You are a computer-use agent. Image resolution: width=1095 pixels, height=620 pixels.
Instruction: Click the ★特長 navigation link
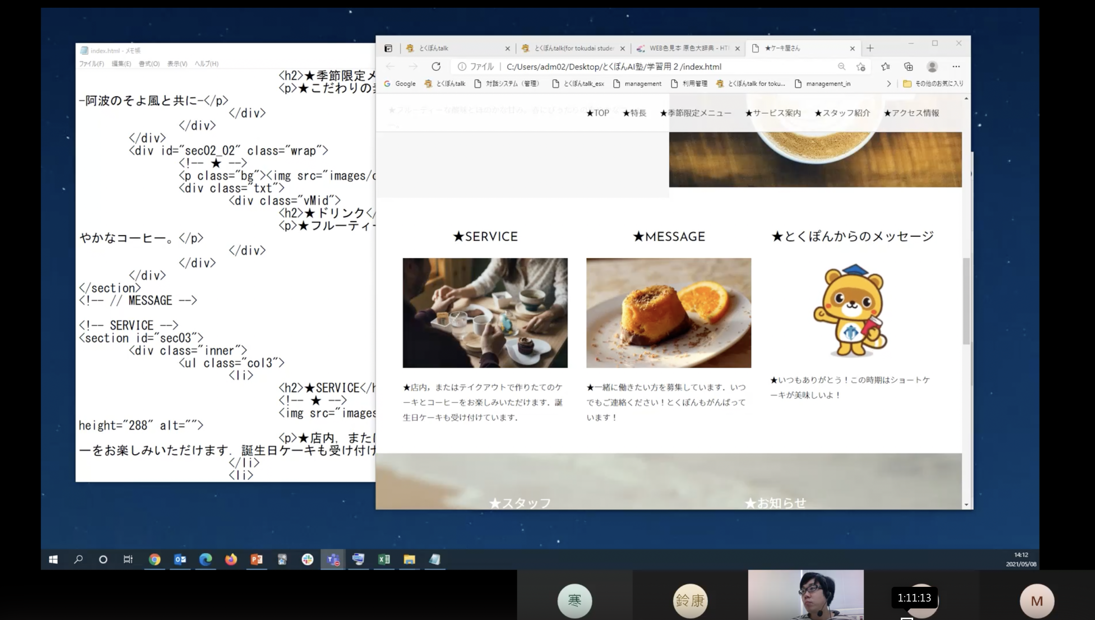(634, 113)
